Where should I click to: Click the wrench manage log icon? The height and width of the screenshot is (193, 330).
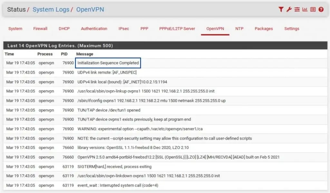[x=289, y=10]
